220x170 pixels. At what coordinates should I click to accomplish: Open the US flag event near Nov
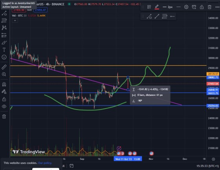[151, 153]
